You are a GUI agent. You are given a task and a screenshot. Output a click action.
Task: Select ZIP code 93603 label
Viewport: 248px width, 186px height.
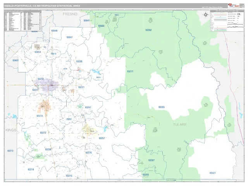(101, 26)
